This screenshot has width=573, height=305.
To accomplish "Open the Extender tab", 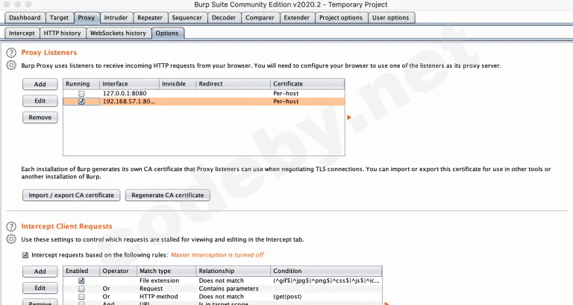I will coord(297,18).
